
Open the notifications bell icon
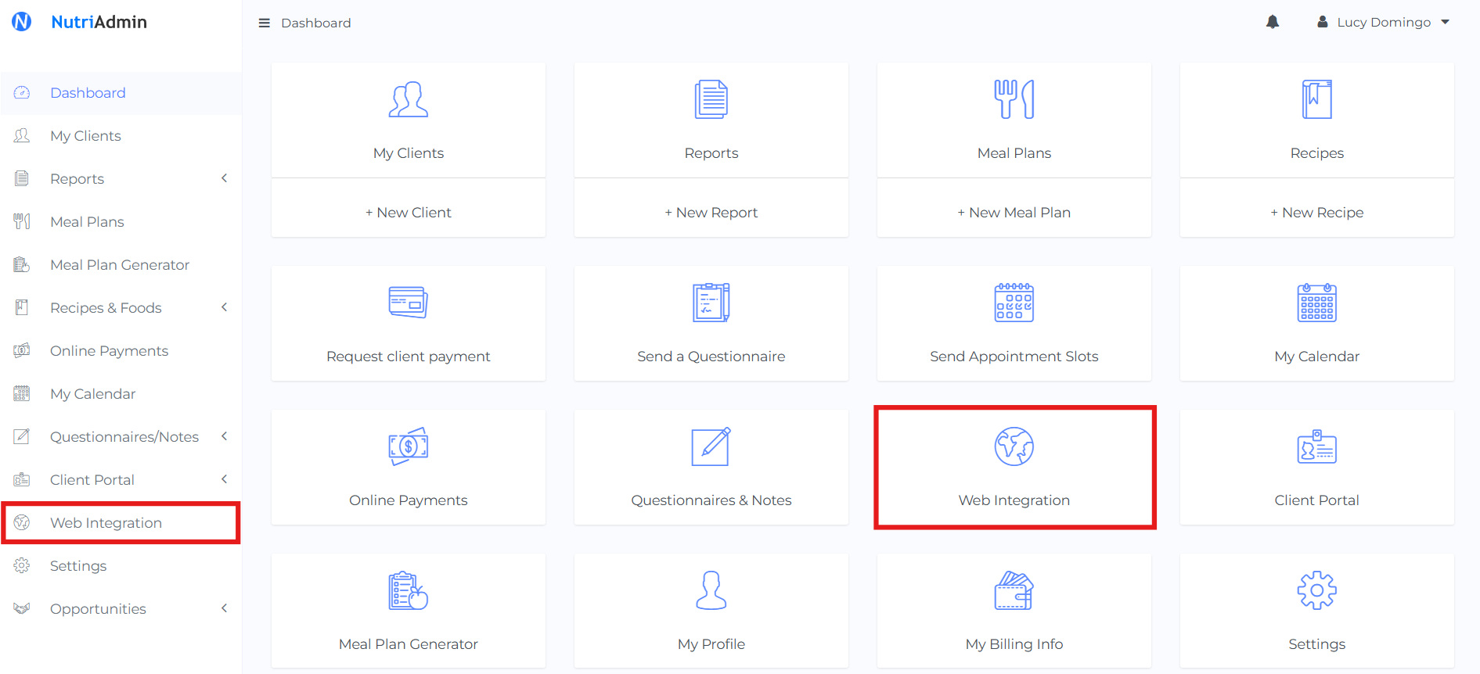[x=1273, y=22]
